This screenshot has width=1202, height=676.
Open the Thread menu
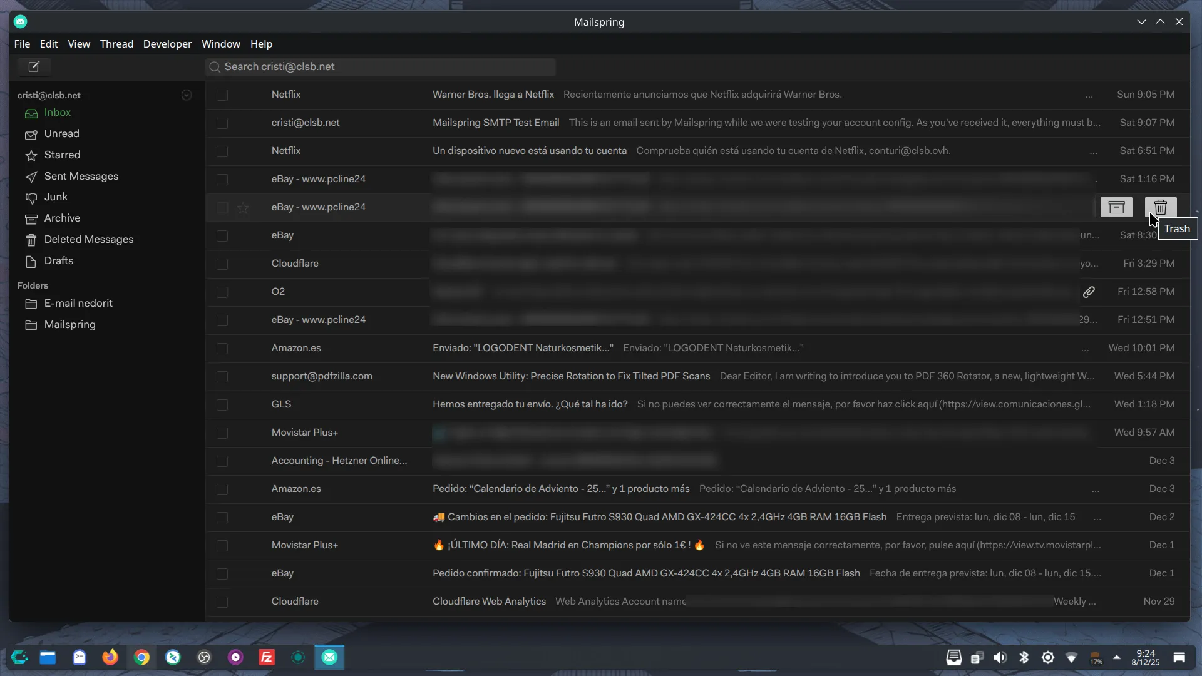click(116, 44)
